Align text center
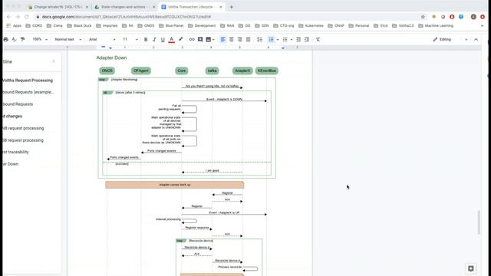The image size is (491, 276). pyautogui.click(x=232, y=39)
